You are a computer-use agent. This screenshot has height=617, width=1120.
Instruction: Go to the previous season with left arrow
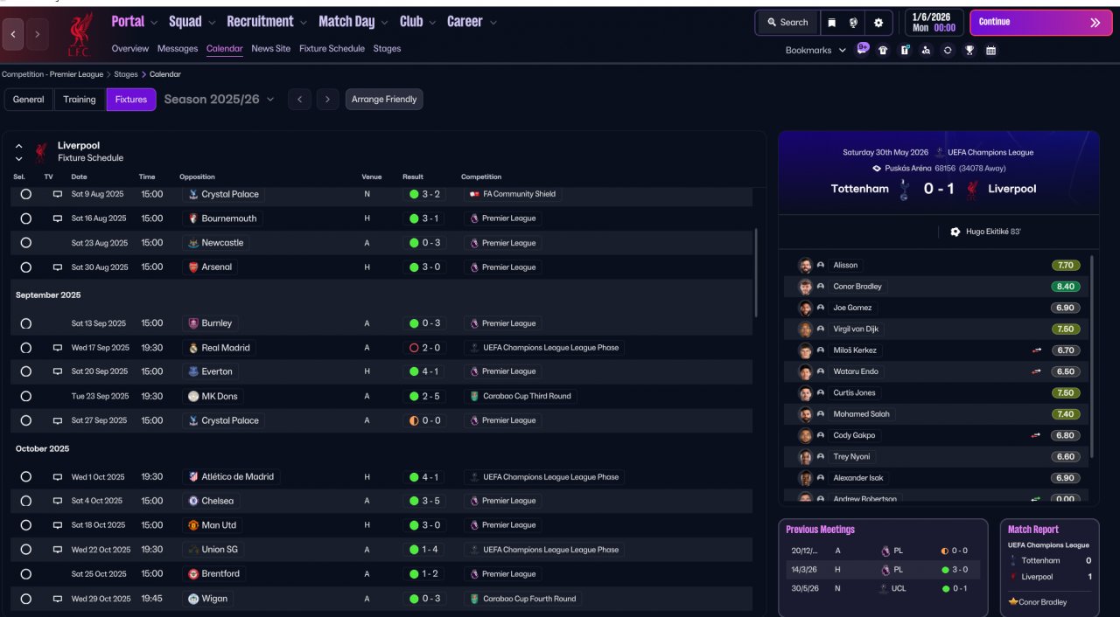click(x=299, y=100)
